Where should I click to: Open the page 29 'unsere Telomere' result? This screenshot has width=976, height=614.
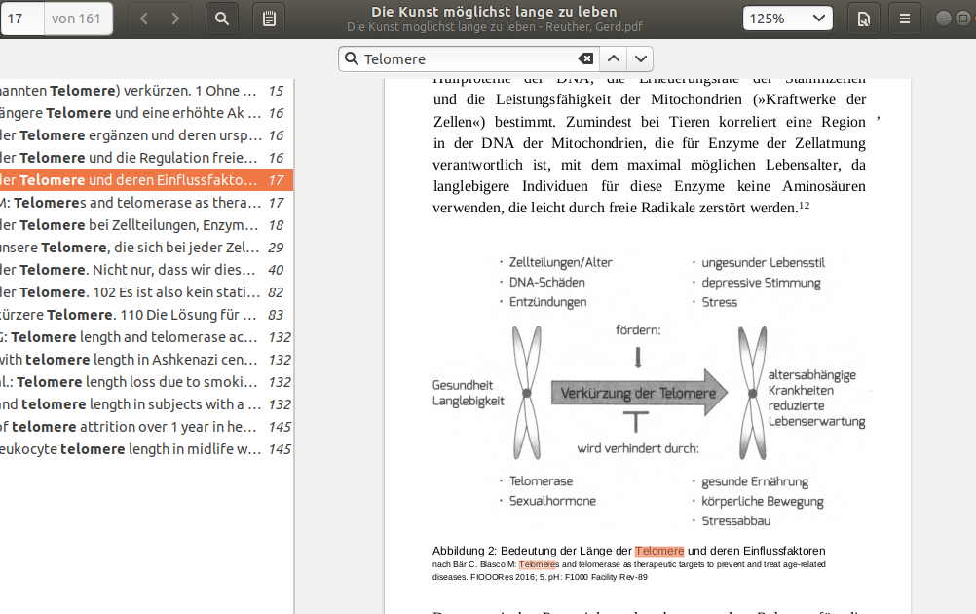[x=146, y=248]
